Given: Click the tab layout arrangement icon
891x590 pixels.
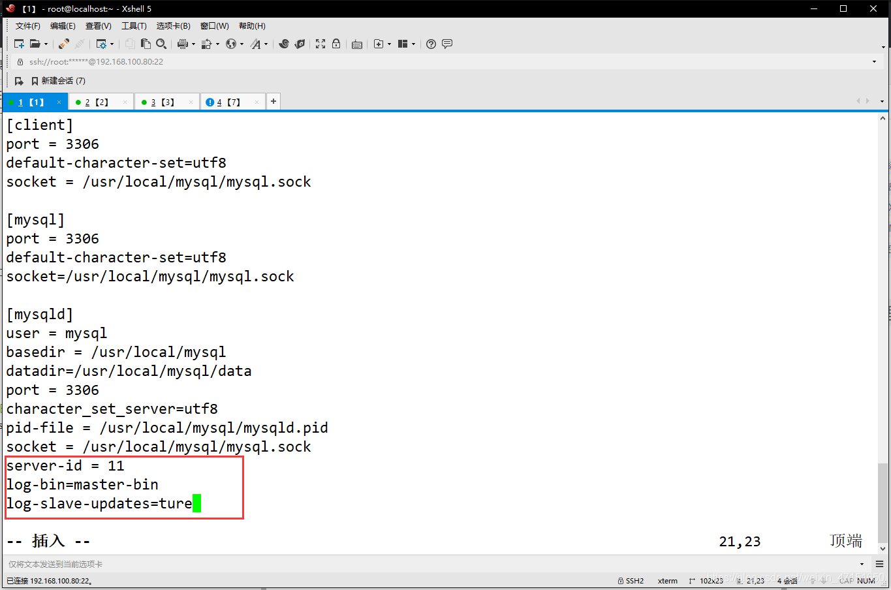Looking at the screenshot, I should tap(403, 44).
